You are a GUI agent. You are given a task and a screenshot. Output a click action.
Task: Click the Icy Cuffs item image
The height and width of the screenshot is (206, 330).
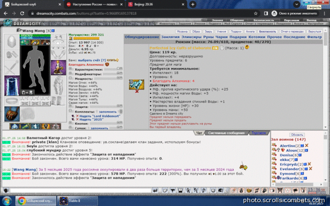[136, 84]
